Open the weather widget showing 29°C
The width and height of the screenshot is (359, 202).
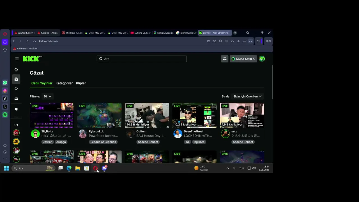tap(201, 168)
